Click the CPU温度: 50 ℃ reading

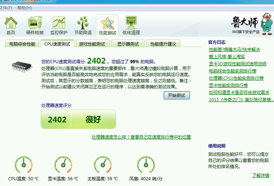point(24,179)
